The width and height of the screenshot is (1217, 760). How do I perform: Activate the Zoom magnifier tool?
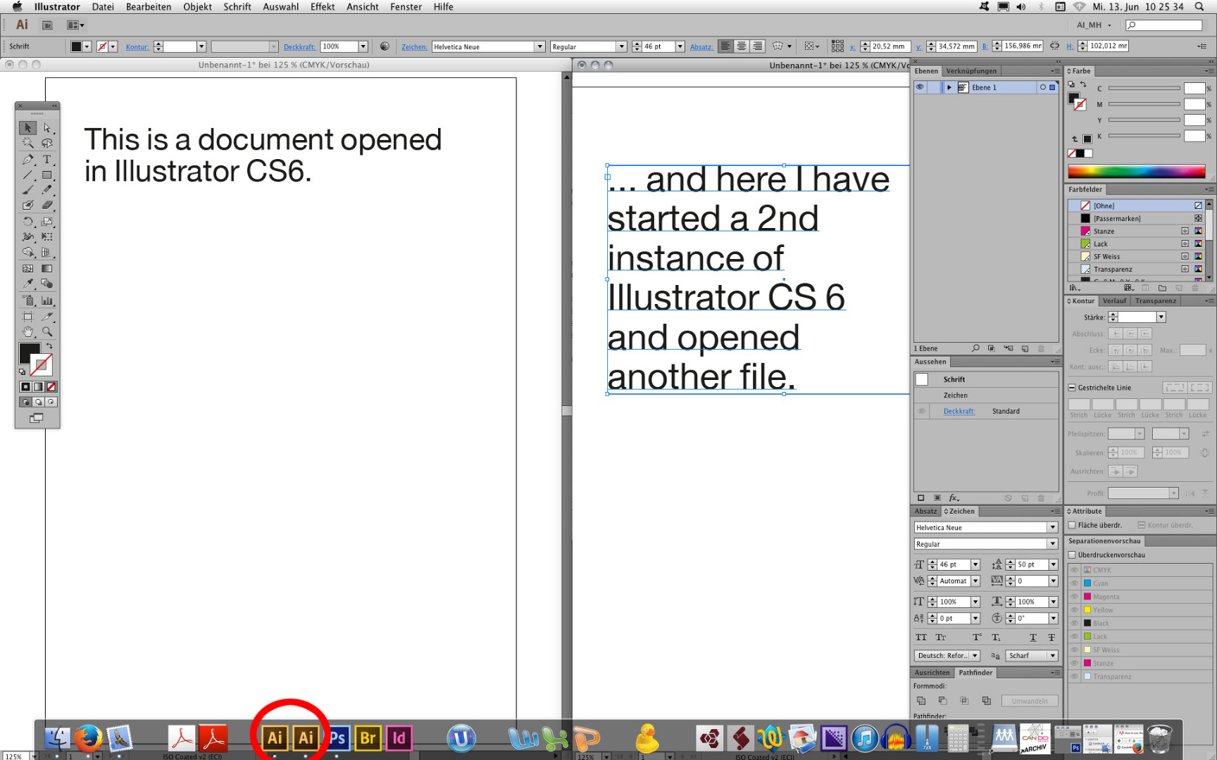47,331
